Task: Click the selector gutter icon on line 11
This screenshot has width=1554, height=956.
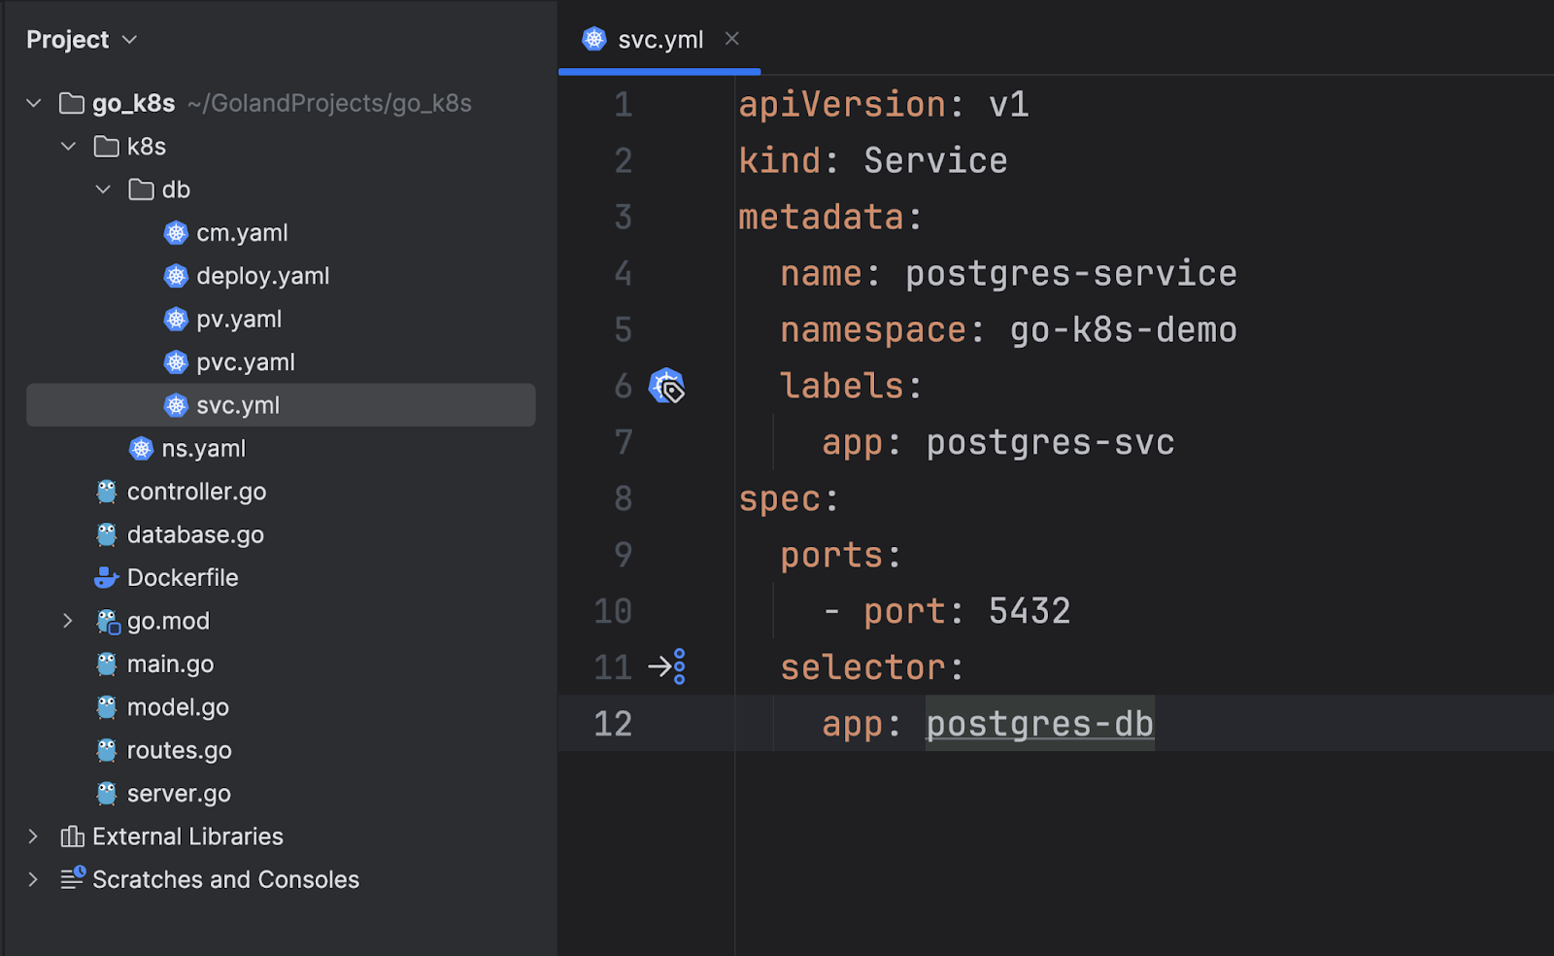Action: 667,666
